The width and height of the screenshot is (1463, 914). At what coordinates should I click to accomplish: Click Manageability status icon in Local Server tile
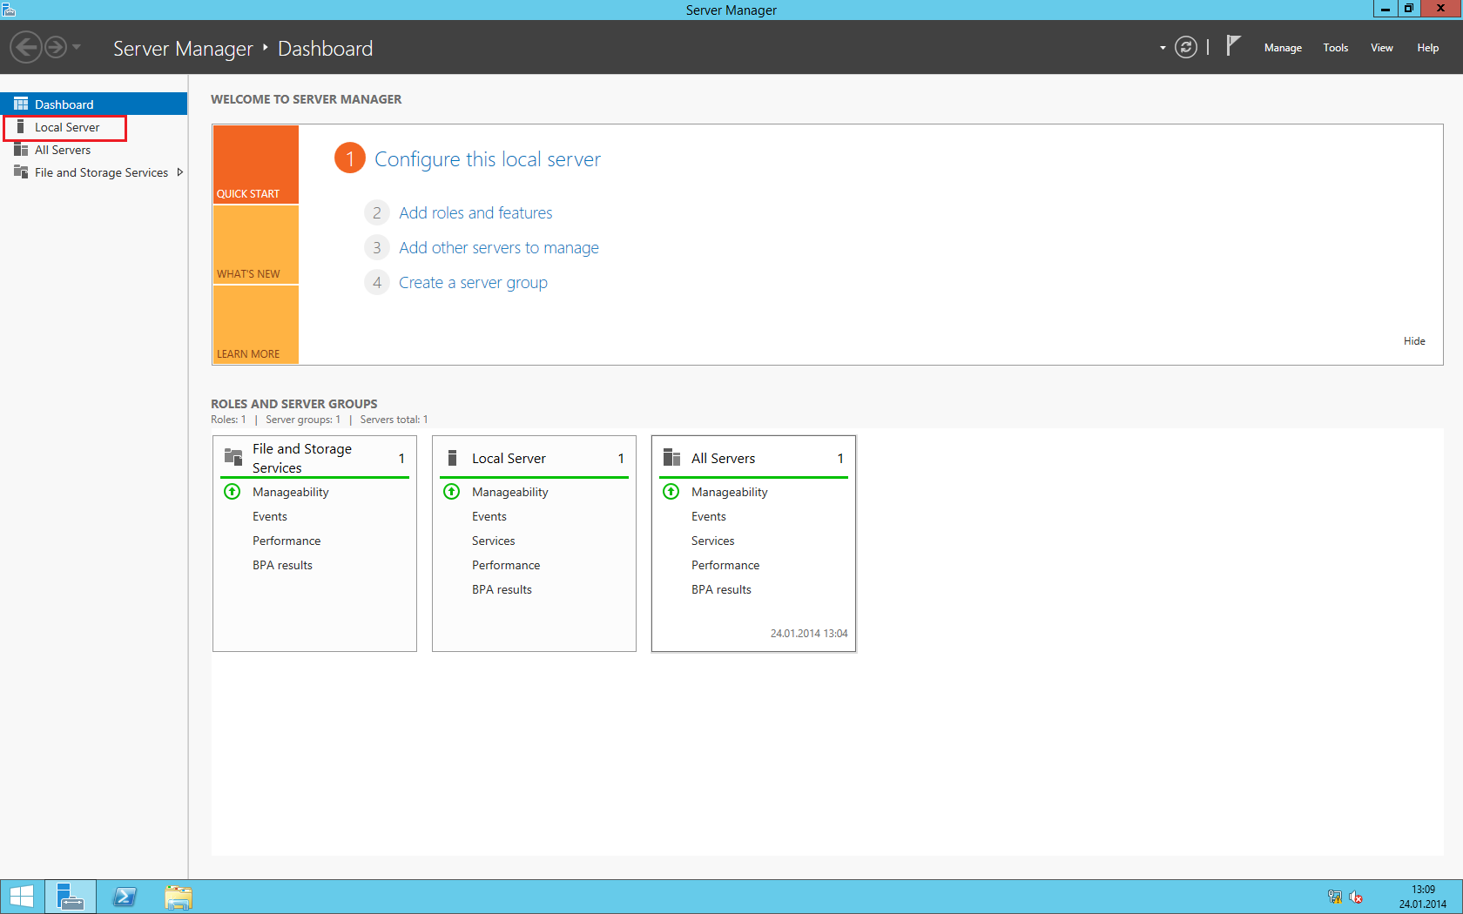[452, 492]
